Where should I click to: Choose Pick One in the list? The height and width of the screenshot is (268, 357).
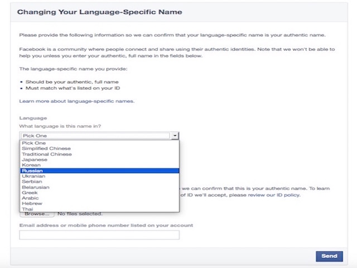pos(99,143)
